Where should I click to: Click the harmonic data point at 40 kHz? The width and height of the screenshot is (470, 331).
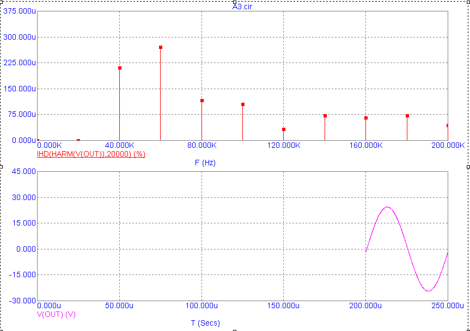click(120, 68)
